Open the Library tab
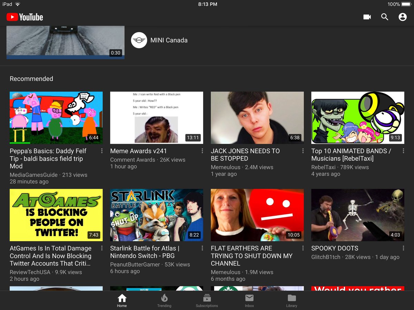 [x=292, y=301]
